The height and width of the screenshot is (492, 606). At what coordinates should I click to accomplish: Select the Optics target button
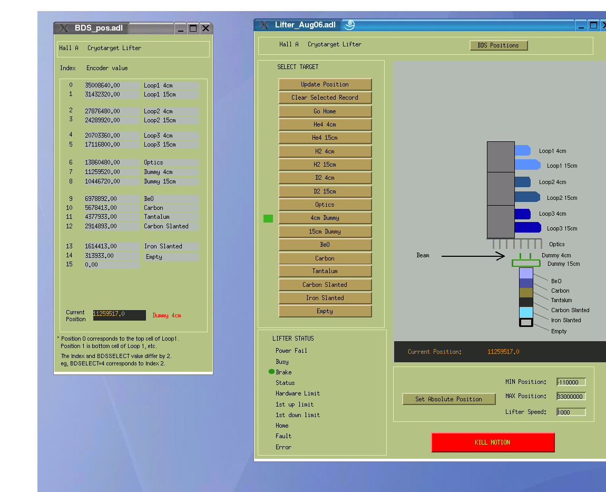point(325,205)
